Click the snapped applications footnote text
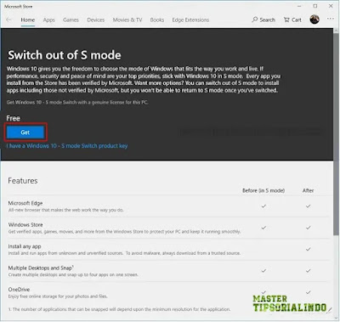 [x=119, y=309]
